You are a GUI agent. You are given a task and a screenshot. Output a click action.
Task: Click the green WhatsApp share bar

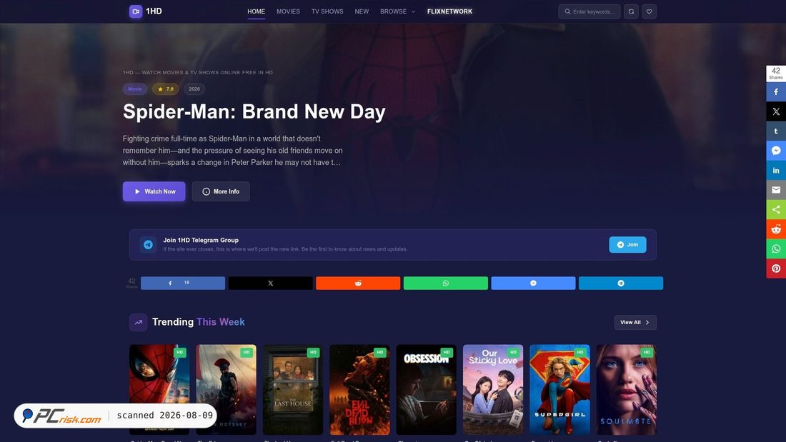tap(446, 283)
